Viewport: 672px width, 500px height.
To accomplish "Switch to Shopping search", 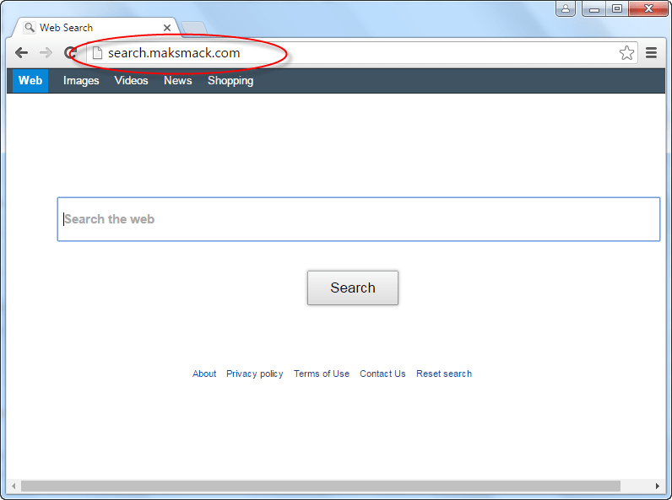I will [230, 80].
